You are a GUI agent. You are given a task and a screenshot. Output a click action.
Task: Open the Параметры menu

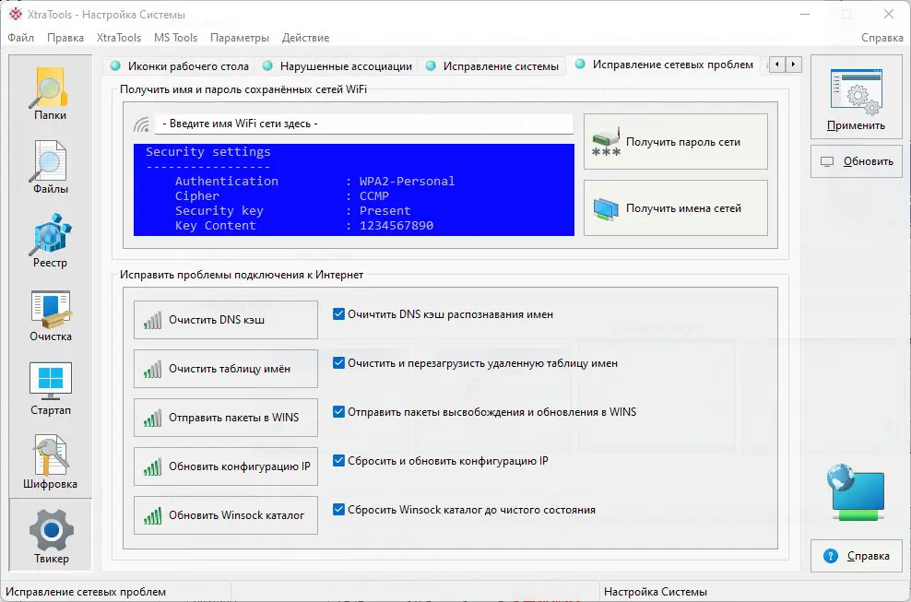(x=240, y=38)
